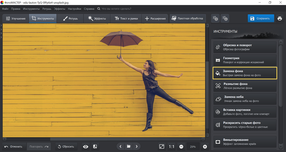Select the Замена неба tool

(245, 99)
